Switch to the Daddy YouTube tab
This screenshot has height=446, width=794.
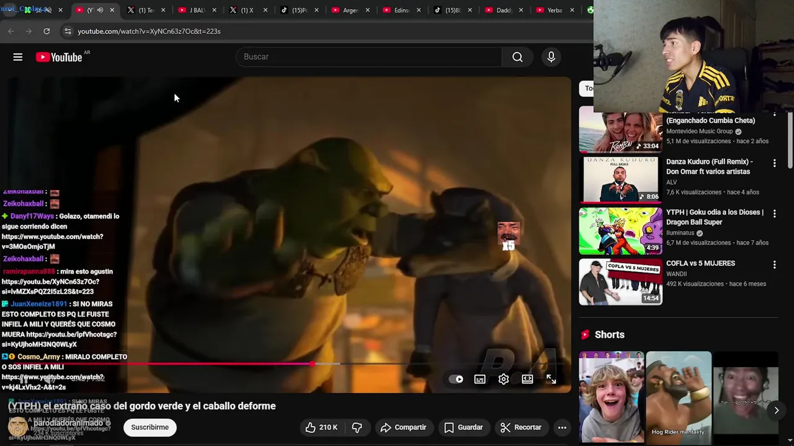point(504,10)
